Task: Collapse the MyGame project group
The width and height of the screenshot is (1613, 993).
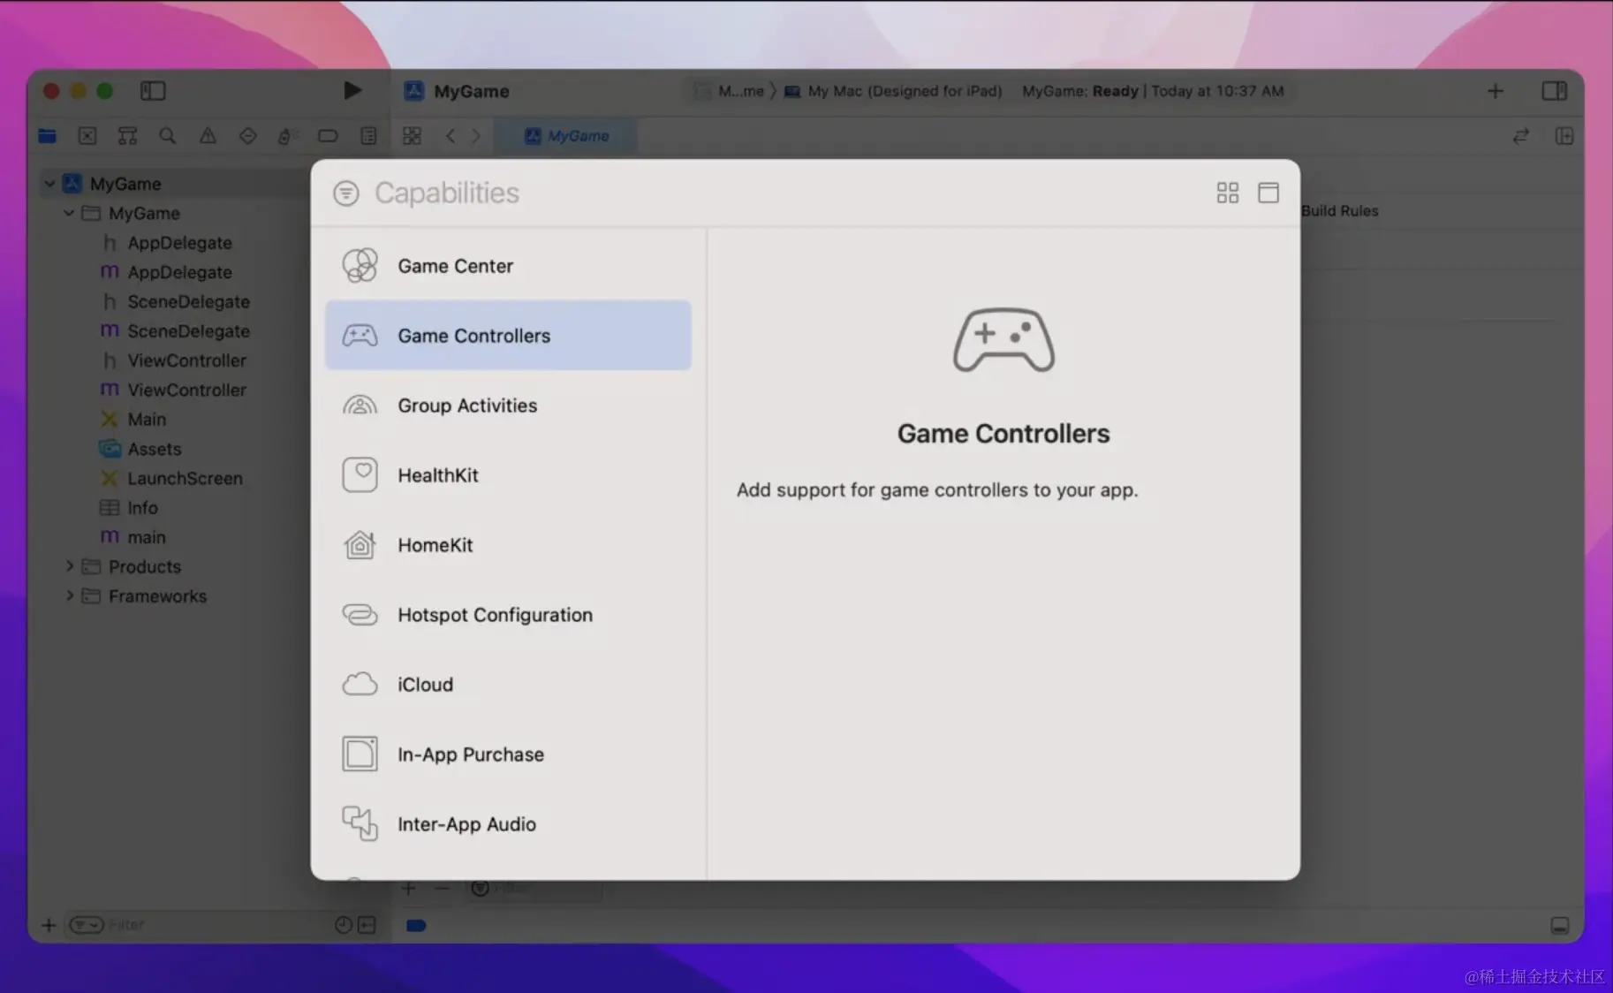Action: click(49, 183)
